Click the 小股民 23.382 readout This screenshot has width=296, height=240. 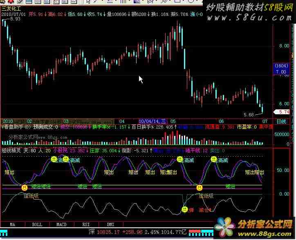(69, 151)
